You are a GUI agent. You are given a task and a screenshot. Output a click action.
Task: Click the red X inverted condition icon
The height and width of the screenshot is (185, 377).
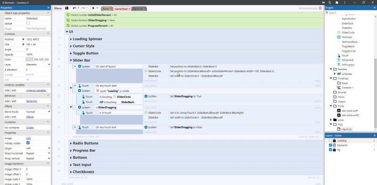pyautogui.click(x=98, y=91)
